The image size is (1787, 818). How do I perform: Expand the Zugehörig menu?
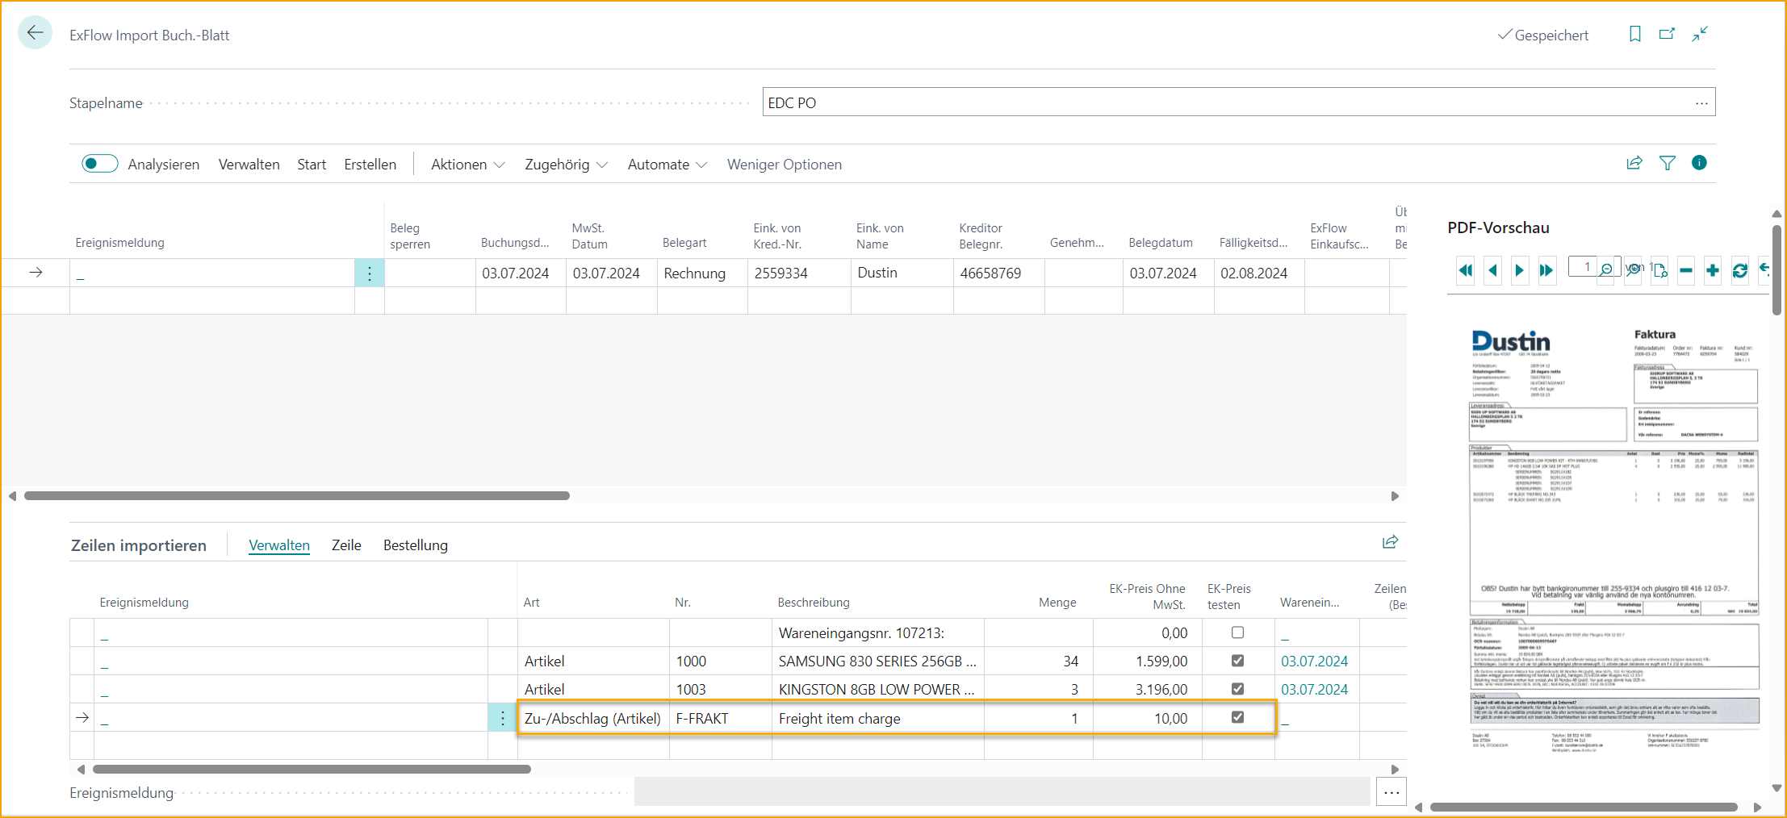(x=565, y=164)
